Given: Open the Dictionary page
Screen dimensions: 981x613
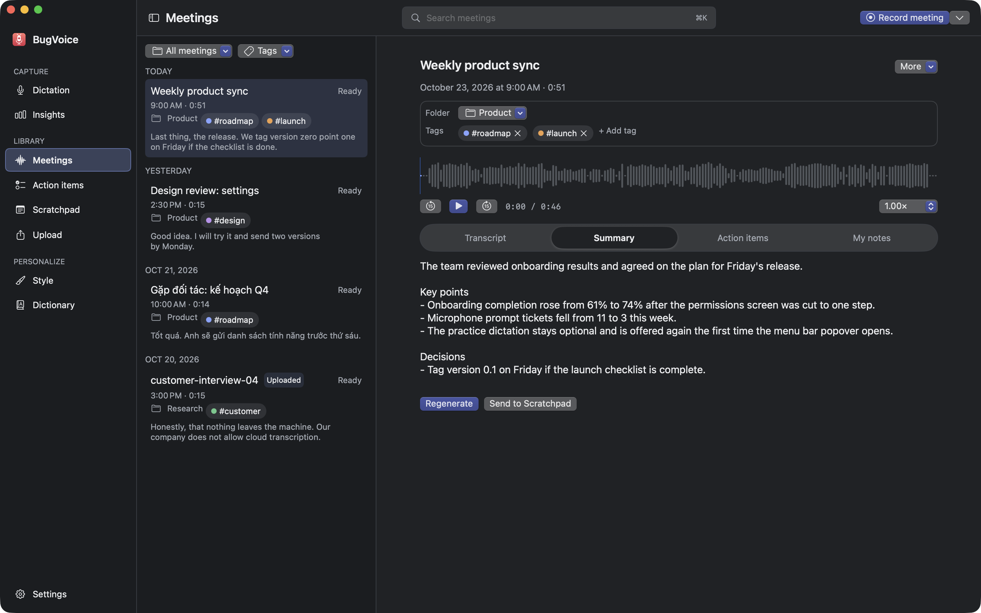Looking at the screenshot, I should (68, 305).
